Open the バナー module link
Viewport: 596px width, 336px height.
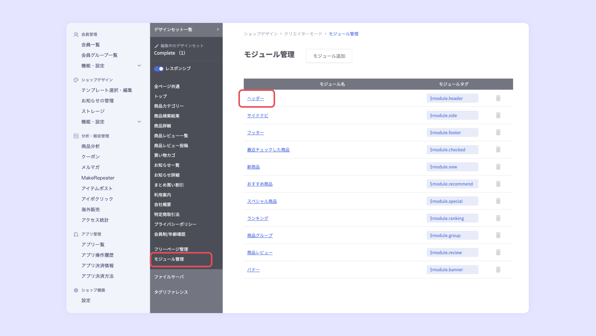point(253,270)
